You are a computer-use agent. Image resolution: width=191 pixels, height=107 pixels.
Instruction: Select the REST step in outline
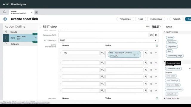point(20,38)
